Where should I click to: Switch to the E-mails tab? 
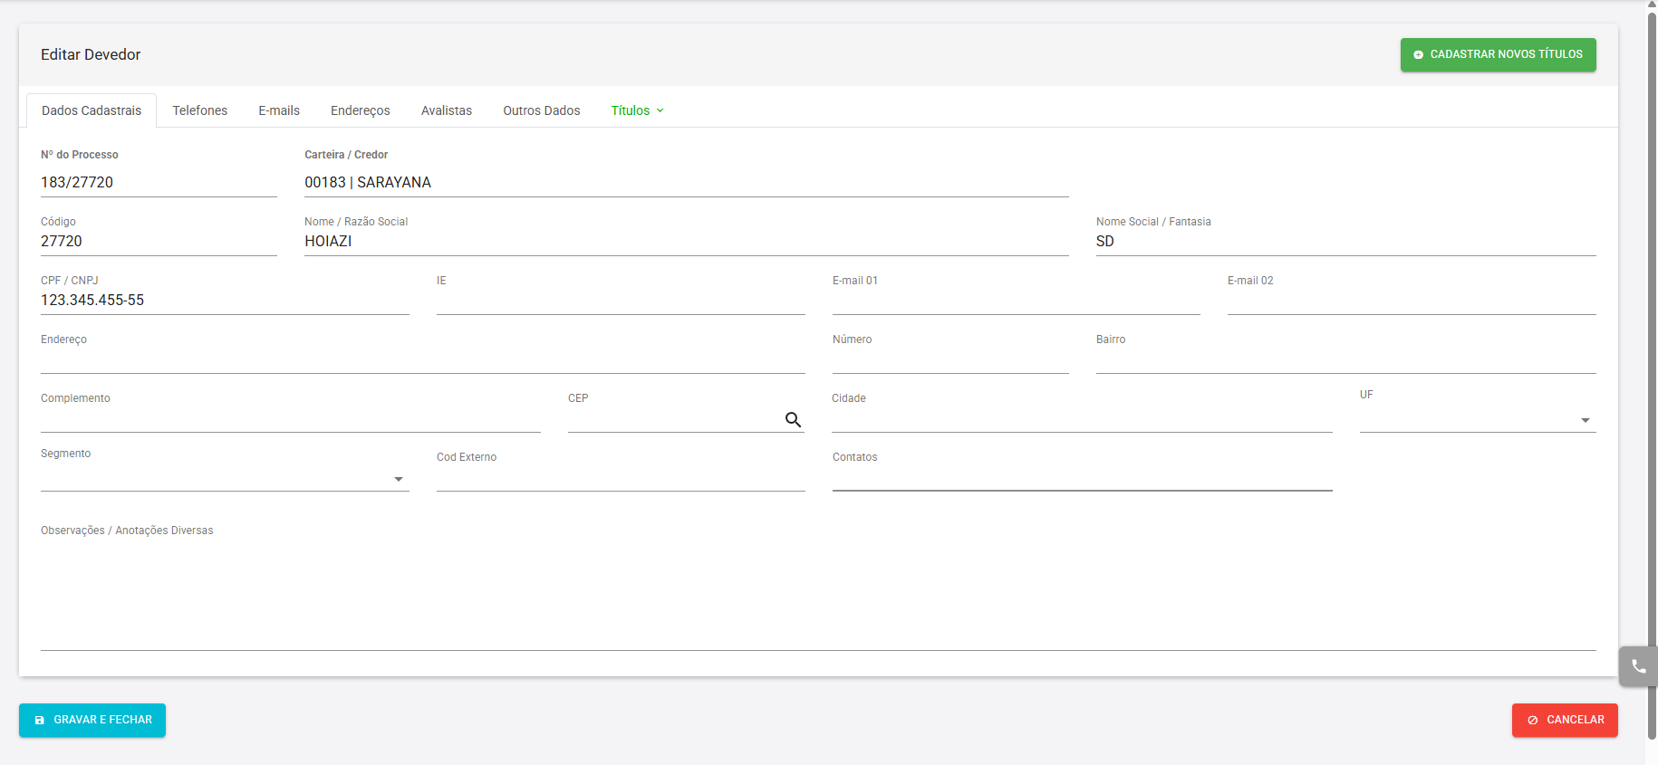pyautogui.click(x=279, y=110)
